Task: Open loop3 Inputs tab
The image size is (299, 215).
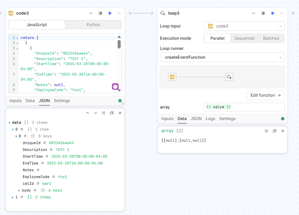Action: (x=167, y=119)
